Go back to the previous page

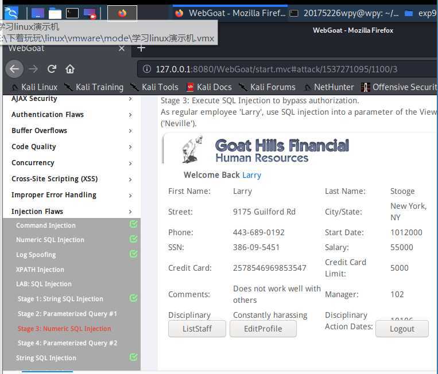14,69
